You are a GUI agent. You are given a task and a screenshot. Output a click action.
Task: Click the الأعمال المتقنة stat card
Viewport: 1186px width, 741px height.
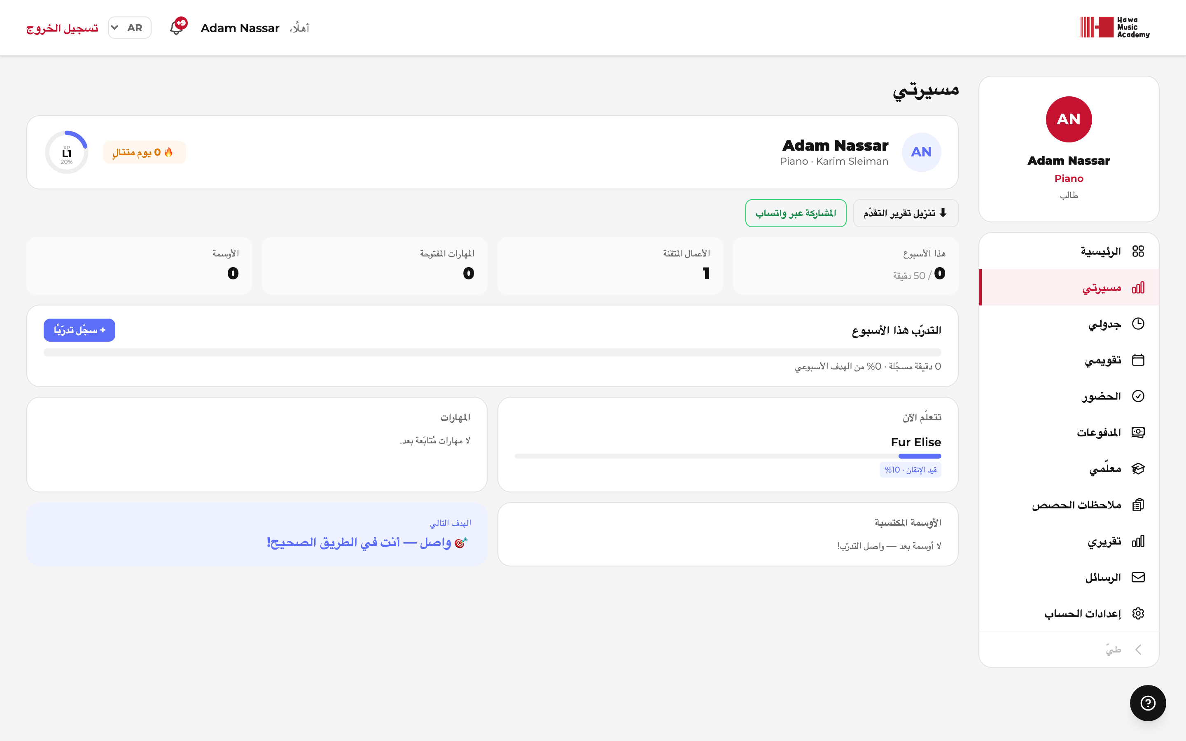pyautogui.click(x=609, y=266)
